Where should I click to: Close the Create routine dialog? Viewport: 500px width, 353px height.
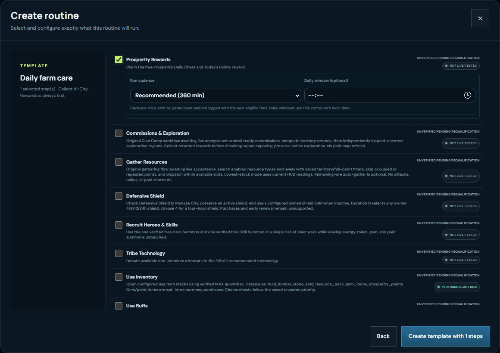pyautogui.click(x=480, y=18)
